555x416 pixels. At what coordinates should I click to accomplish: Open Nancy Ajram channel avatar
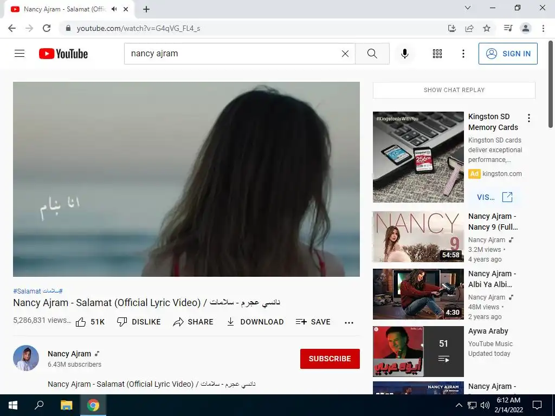(26, 358)
